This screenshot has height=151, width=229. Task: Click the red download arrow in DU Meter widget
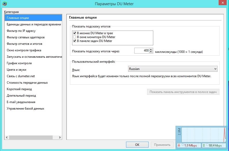tap(179, 145)
